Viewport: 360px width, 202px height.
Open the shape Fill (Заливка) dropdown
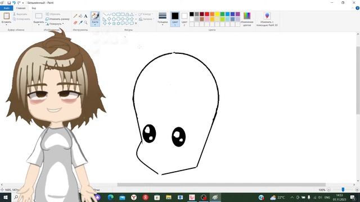tap(146, 19)
